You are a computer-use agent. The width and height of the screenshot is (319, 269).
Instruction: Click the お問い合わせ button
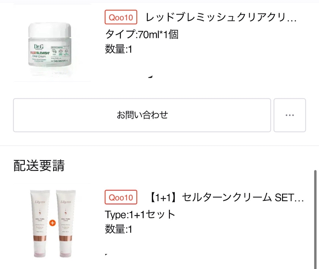(x=142, y=115)
